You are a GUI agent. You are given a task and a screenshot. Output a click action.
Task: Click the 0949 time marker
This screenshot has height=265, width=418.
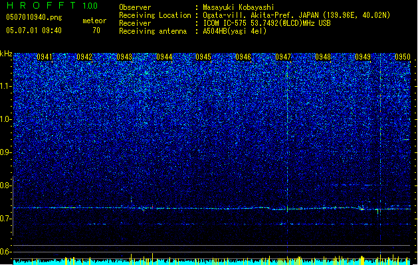(x=363, y=57)
